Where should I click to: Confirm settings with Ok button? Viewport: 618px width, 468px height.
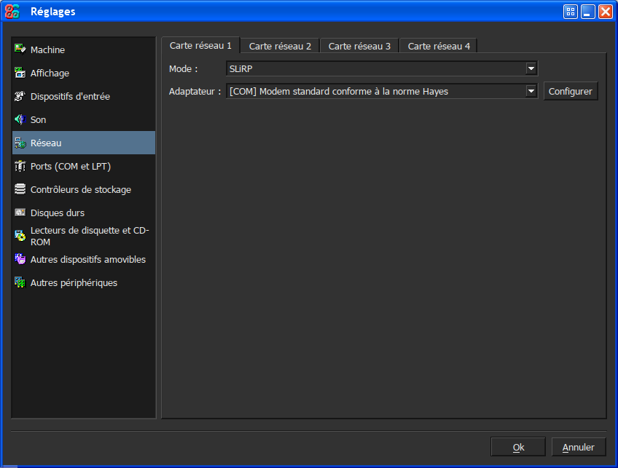click(x=518, y=447)
